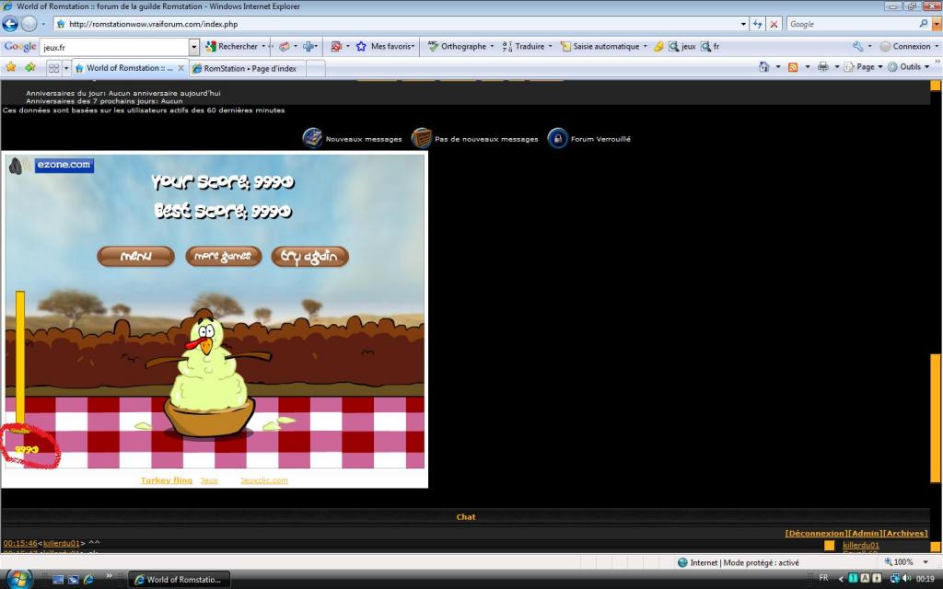Open the RSS feeds icon
Image resolution: width=943 pixels, height=589 pixels.
(x=793, y=66)
